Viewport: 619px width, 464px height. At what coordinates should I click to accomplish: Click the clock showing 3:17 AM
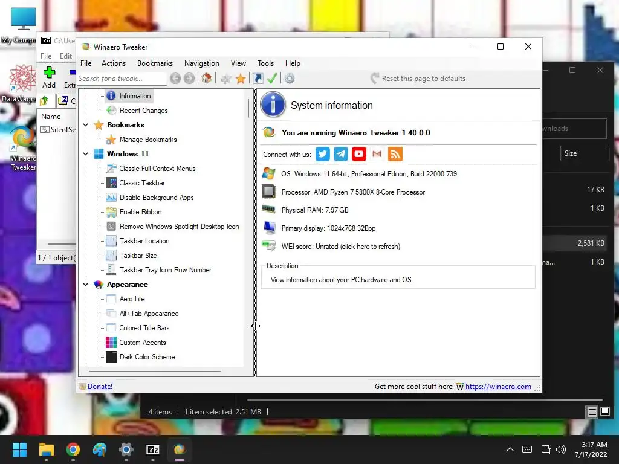click(594, 445)
